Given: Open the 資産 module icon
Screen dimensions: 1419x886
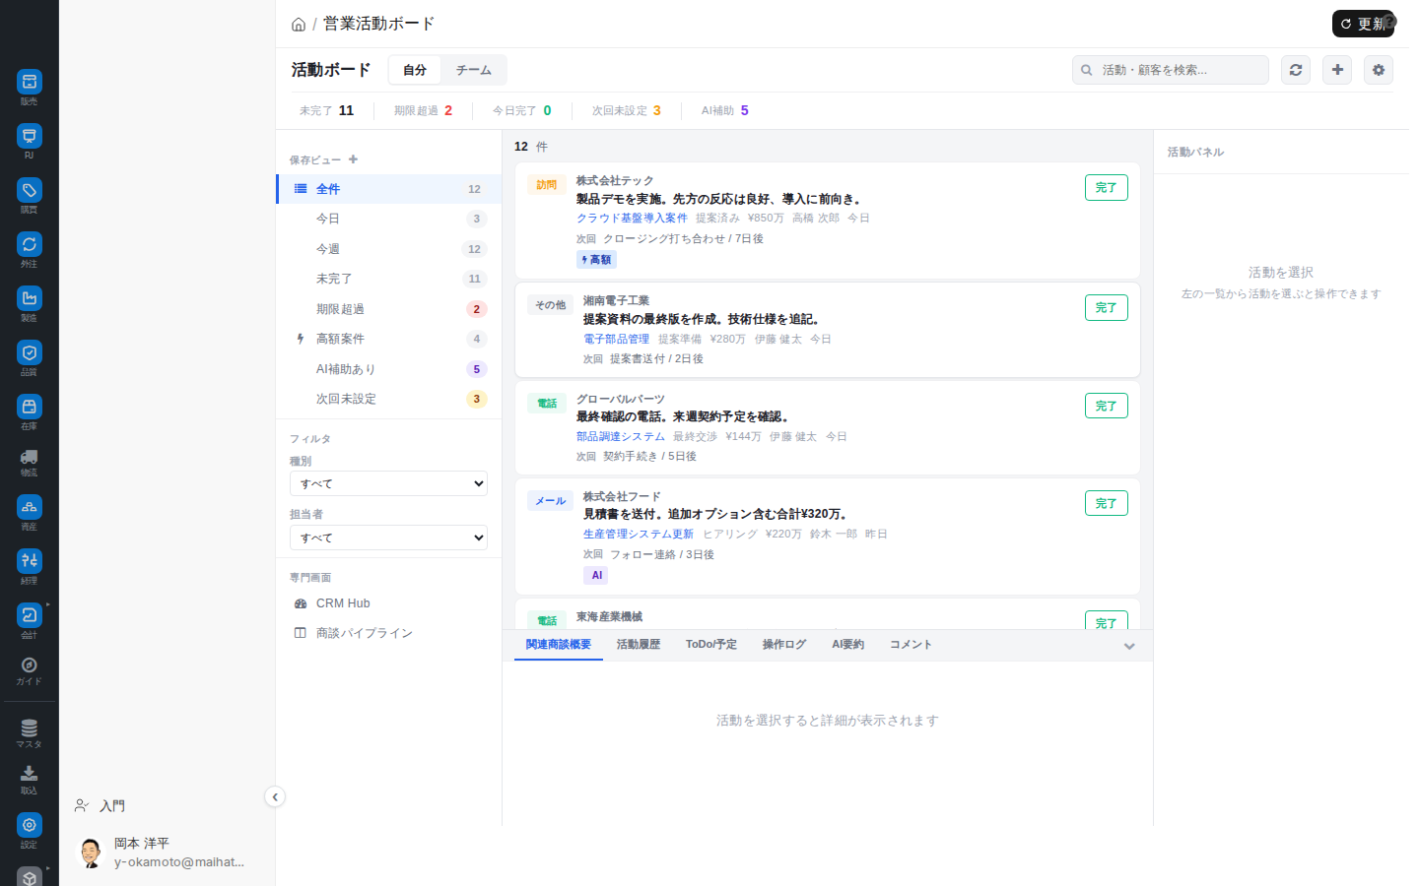Looking at the screenshot, I should [x=30, y=507].
